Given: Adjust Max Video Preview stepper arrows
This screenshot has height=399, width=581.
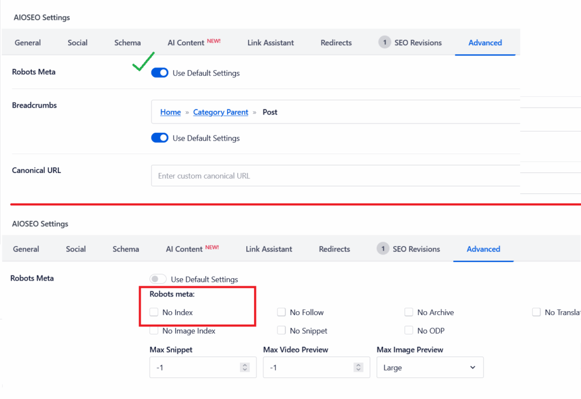Looking at the screenshot, I should pyautogui.click(x=359, y=367).
